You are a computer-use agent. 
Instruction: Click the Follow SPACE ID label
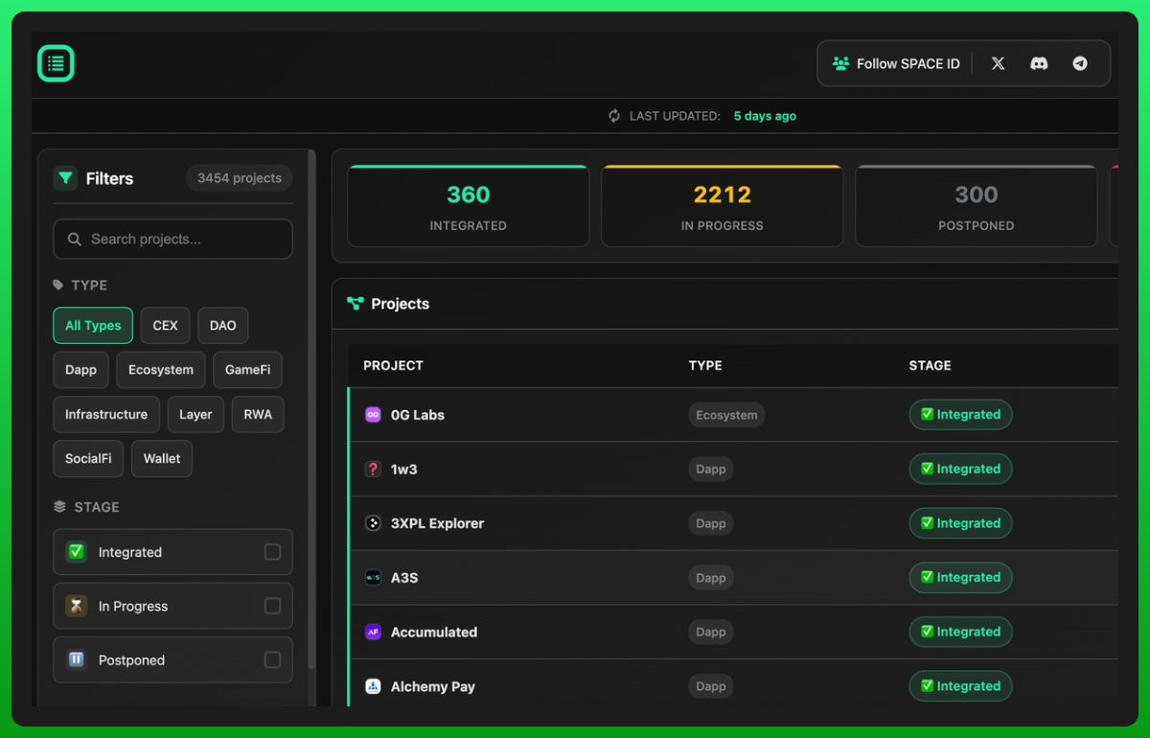[x=908, y=63]
